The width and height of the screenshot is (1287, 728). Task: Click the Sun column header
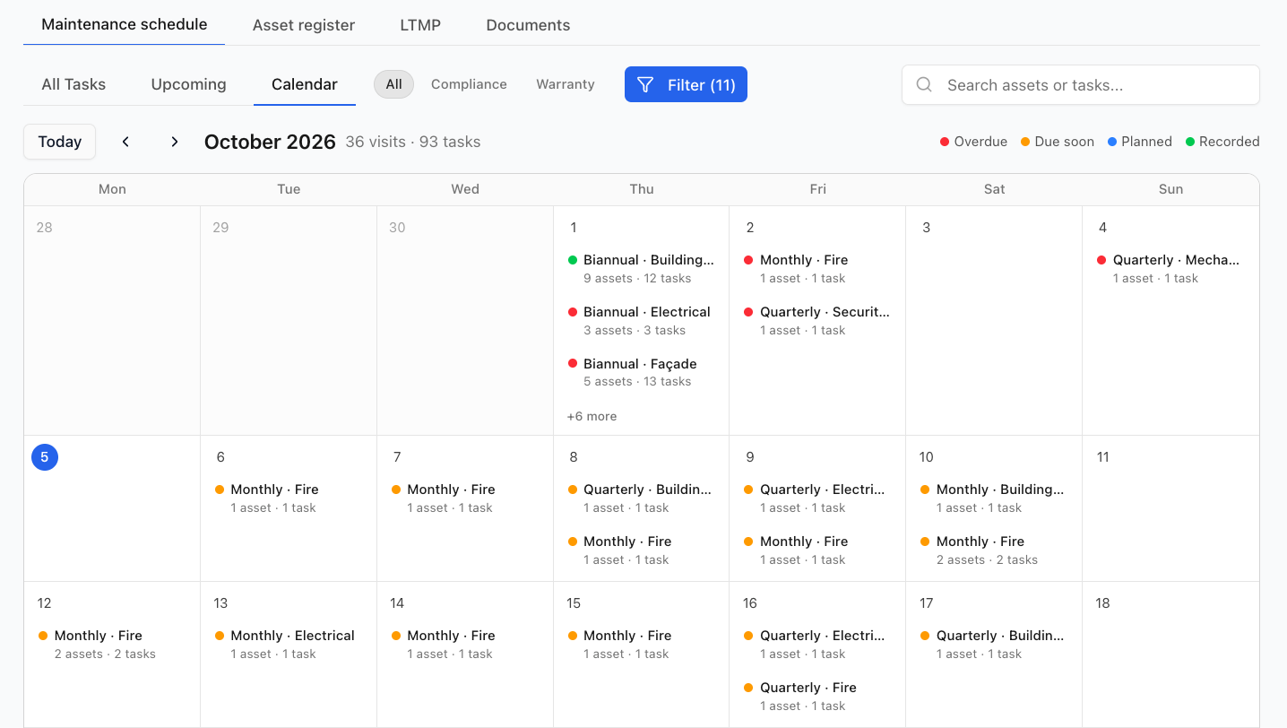click(1170, 189)
